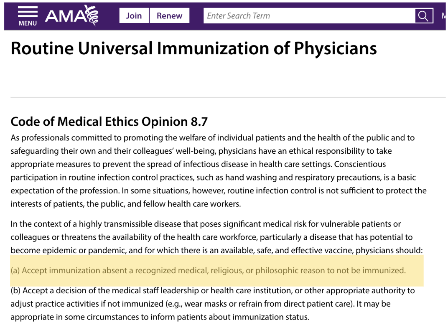Focus the Enter Search Term field

coord(309,16)
